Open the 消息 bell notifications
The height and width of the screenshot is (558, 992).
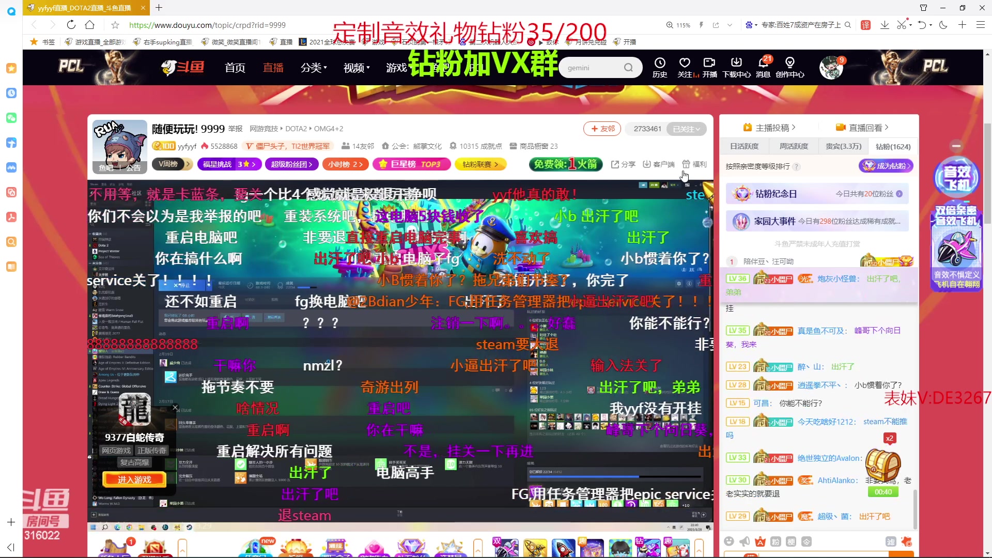tap(763, 67)
